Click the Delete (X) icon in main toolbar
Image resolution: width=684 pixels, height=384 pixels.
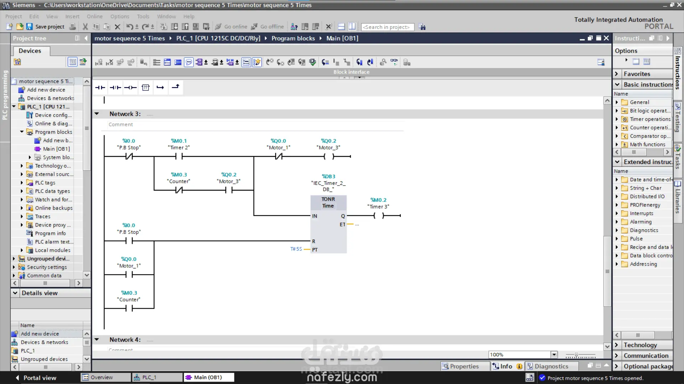[x=117, y=27]
